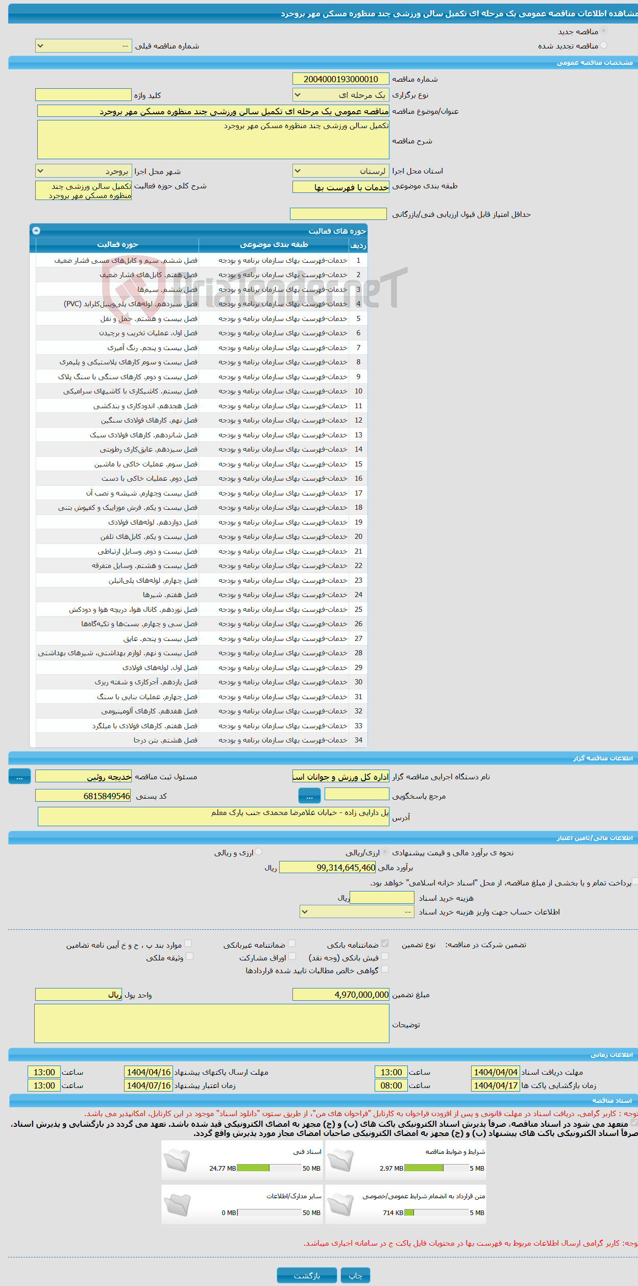Click the توضیحات text area
638x1286 pixels.
(212, 1024)
